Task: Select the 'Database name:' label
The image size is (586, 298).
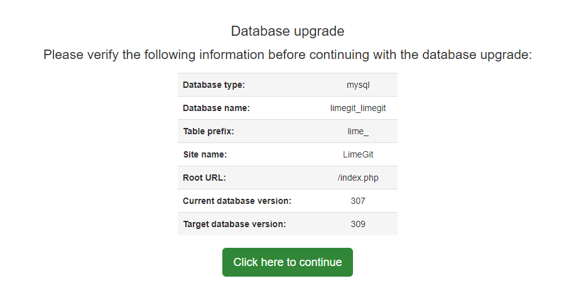Action: (216, 108)
